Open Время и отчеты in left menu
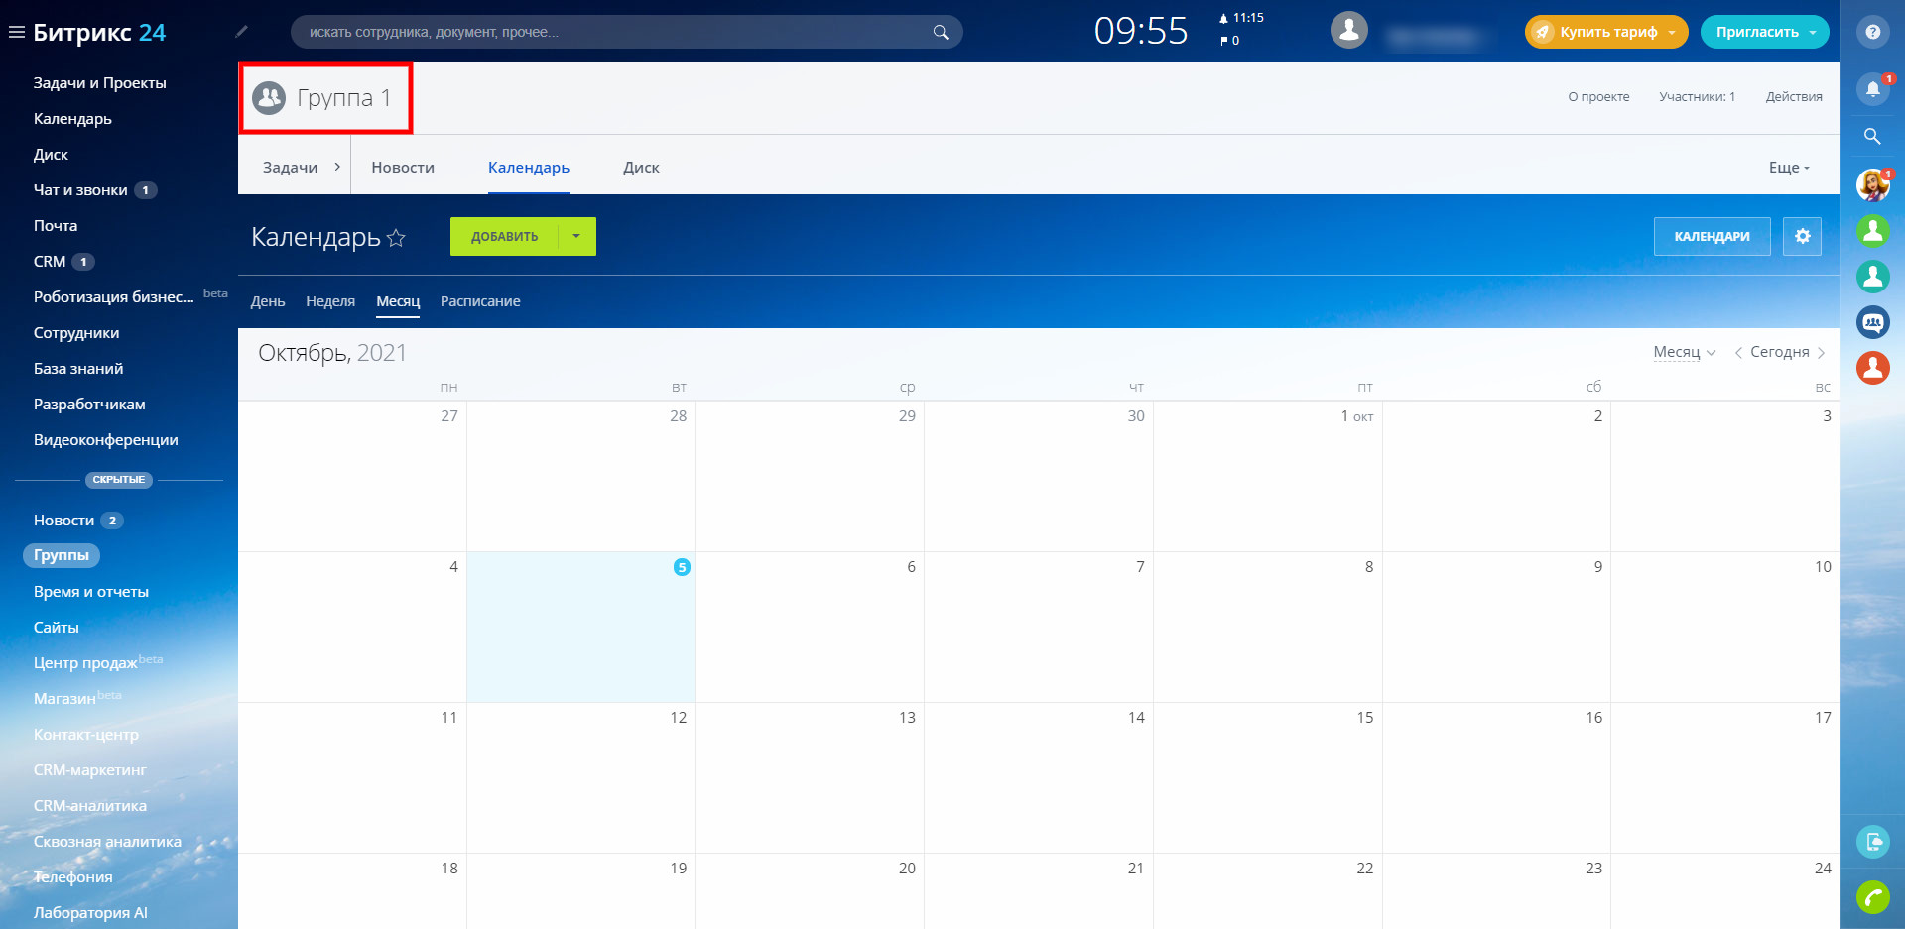The width and height of the screenshot is (1905, 929). click(91, 592)
